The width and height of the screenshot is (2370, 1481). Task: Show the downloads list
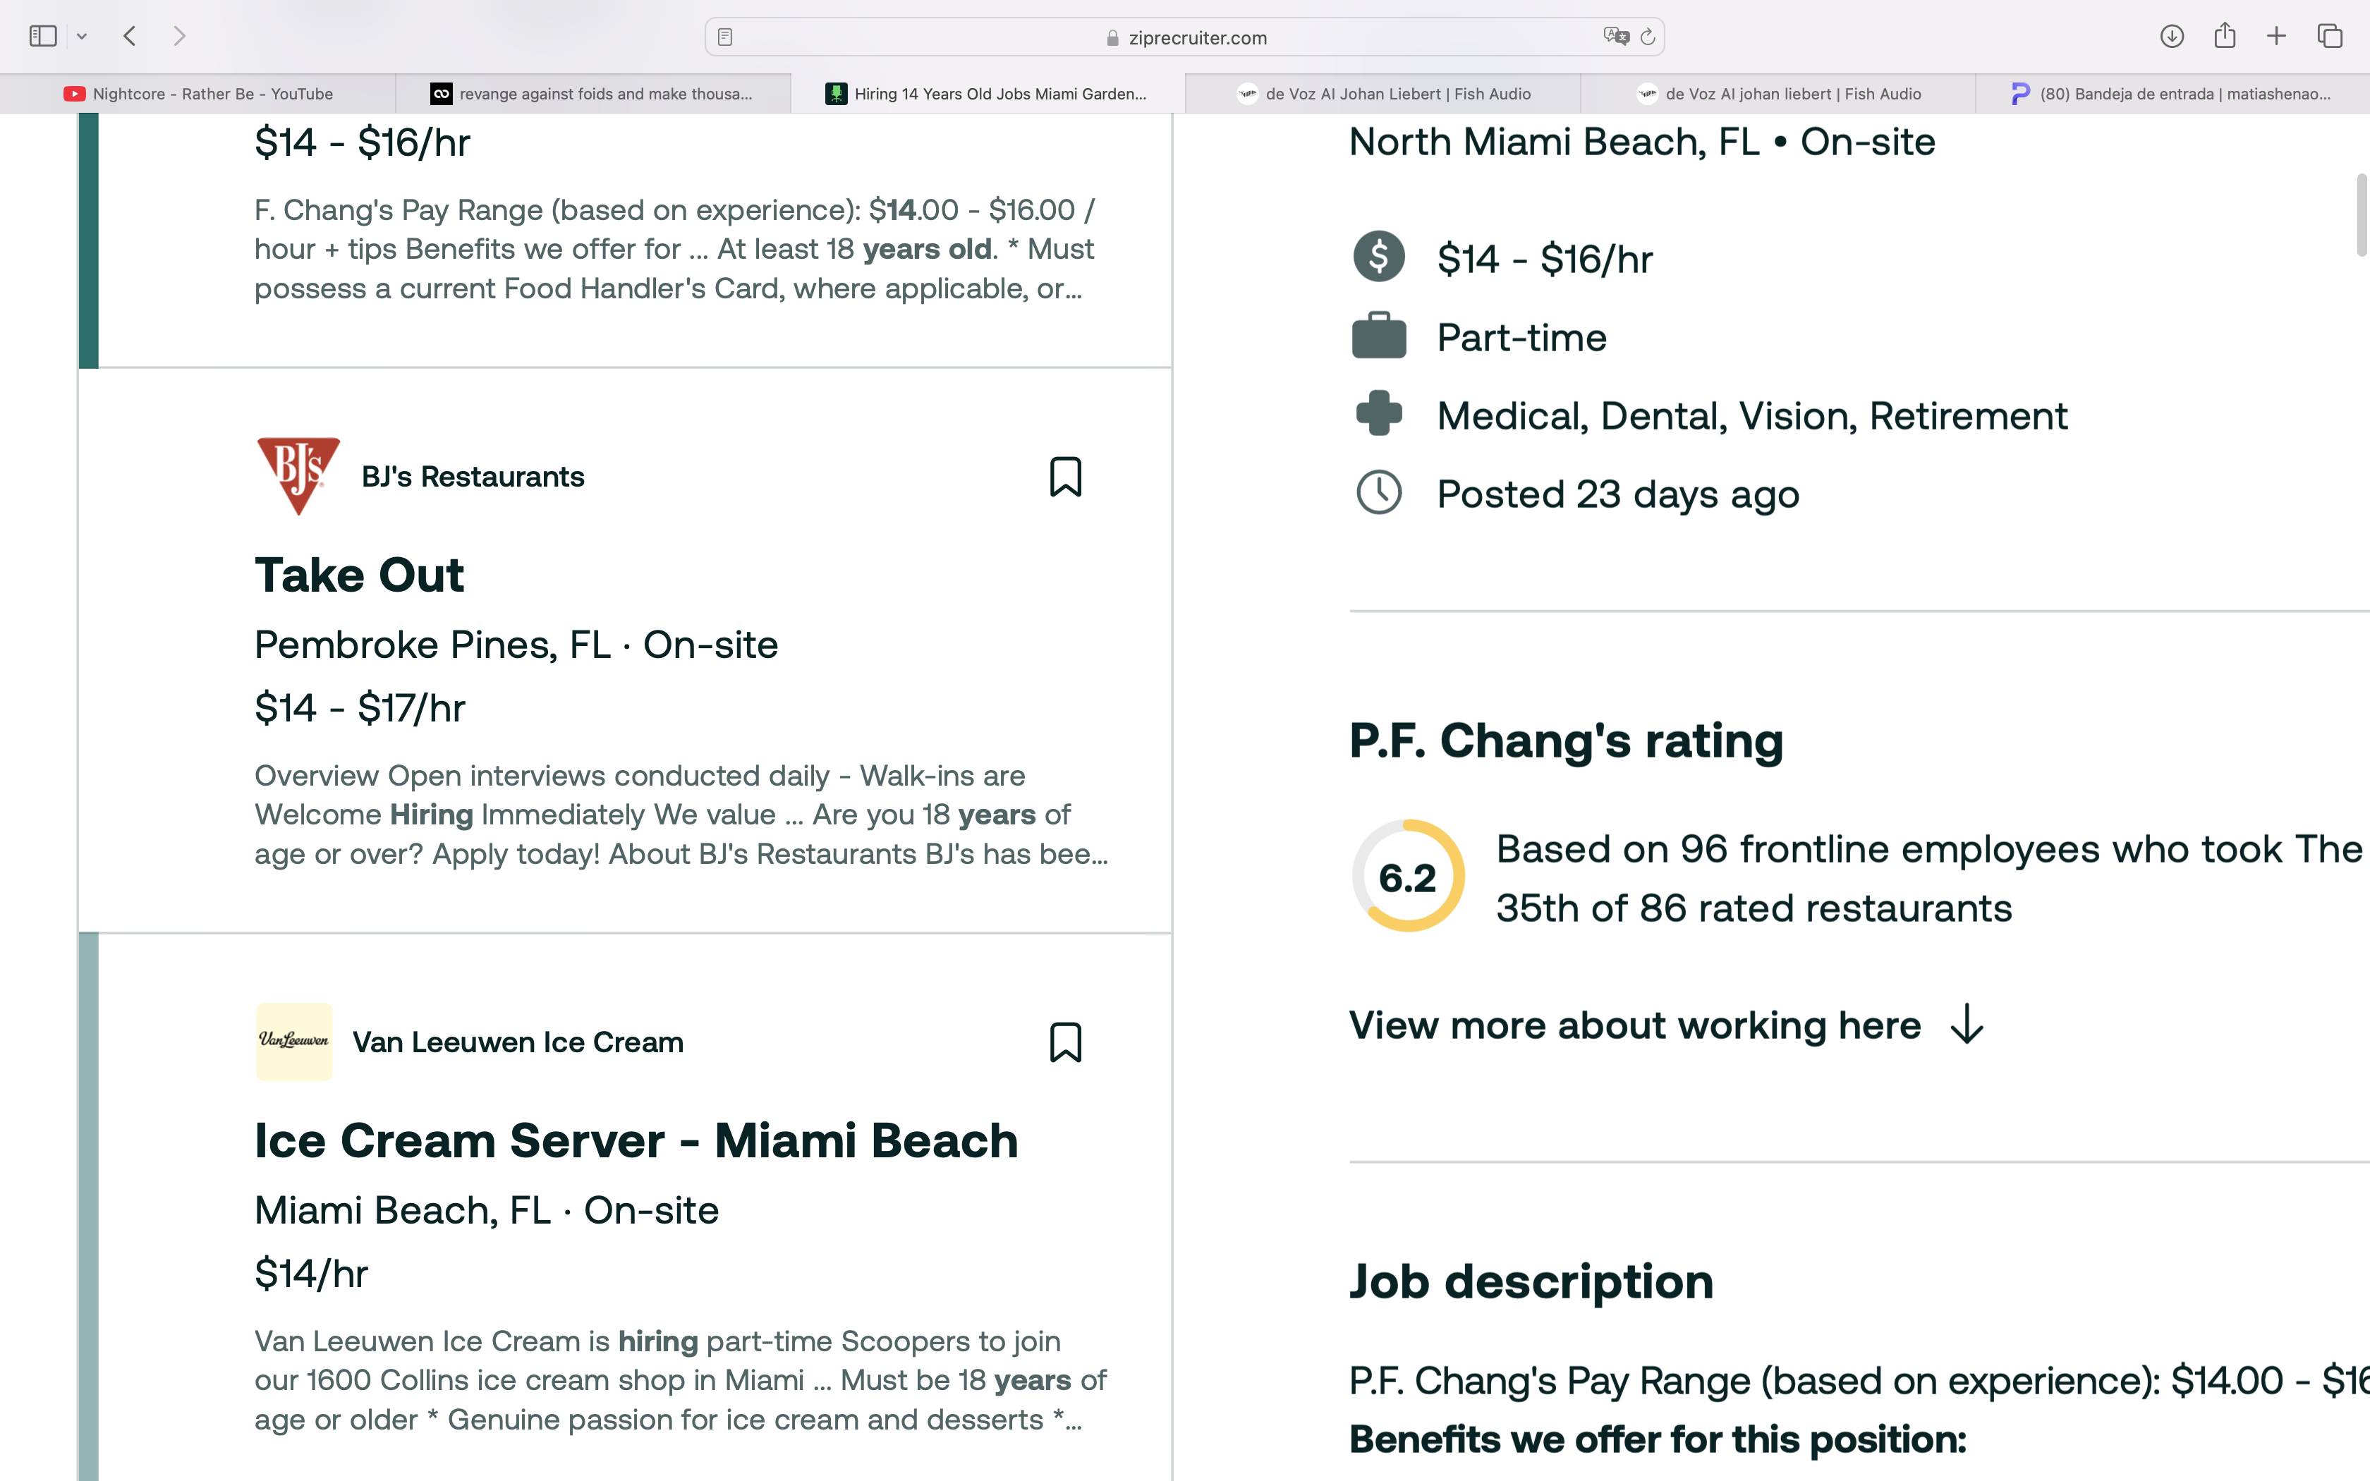tap(2171, 36)
